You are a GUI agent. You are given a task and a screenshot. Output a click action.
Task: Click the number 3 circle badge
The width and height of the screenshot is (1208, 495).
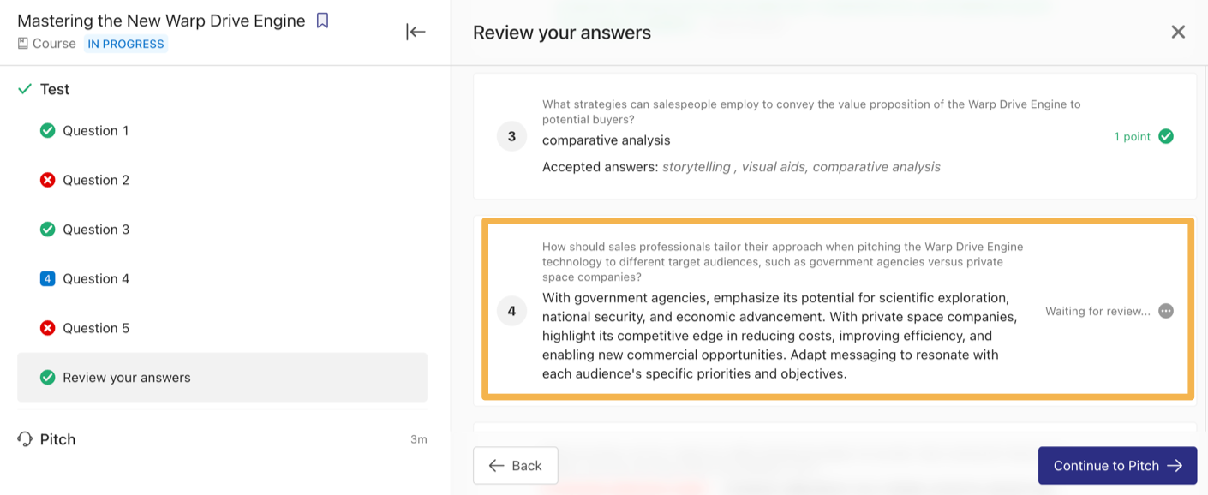click(x=511, y=136)
